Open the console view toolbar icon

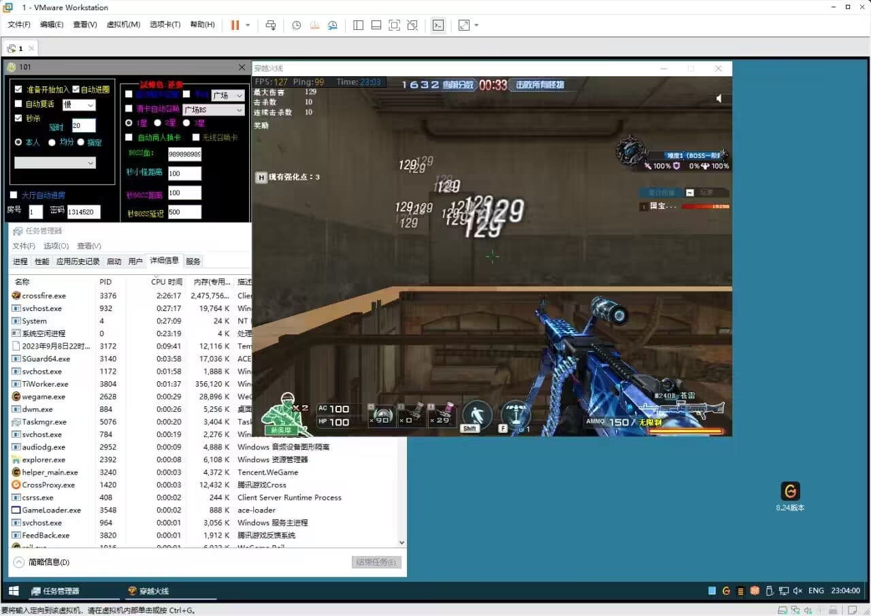pos(438,25)
